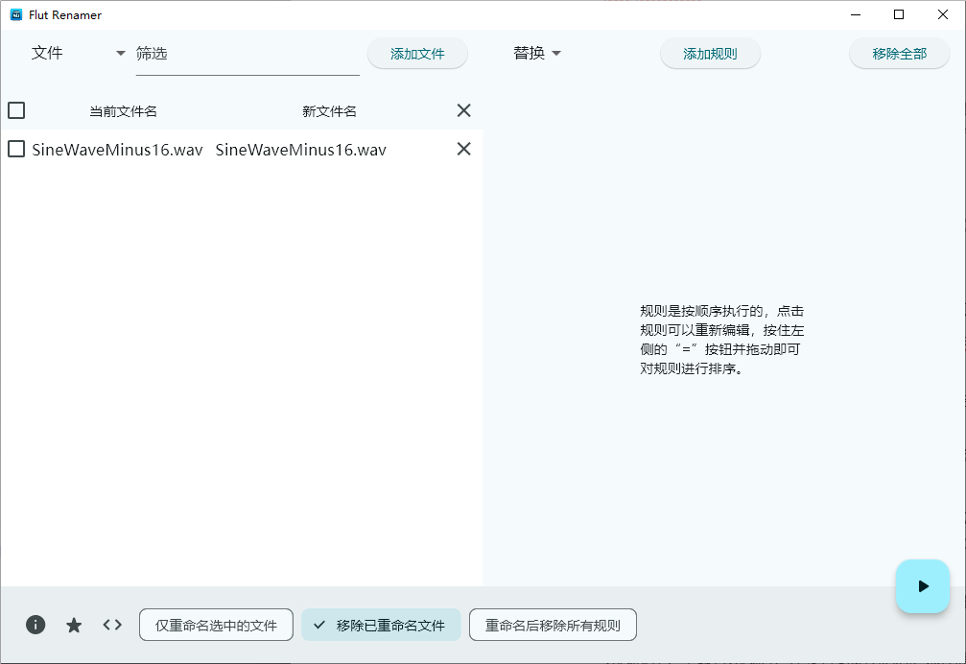Viewport: 966px width, 664px height.
Task: Open the 文件 dropdown arrow
Action: [x=119, y=54]
